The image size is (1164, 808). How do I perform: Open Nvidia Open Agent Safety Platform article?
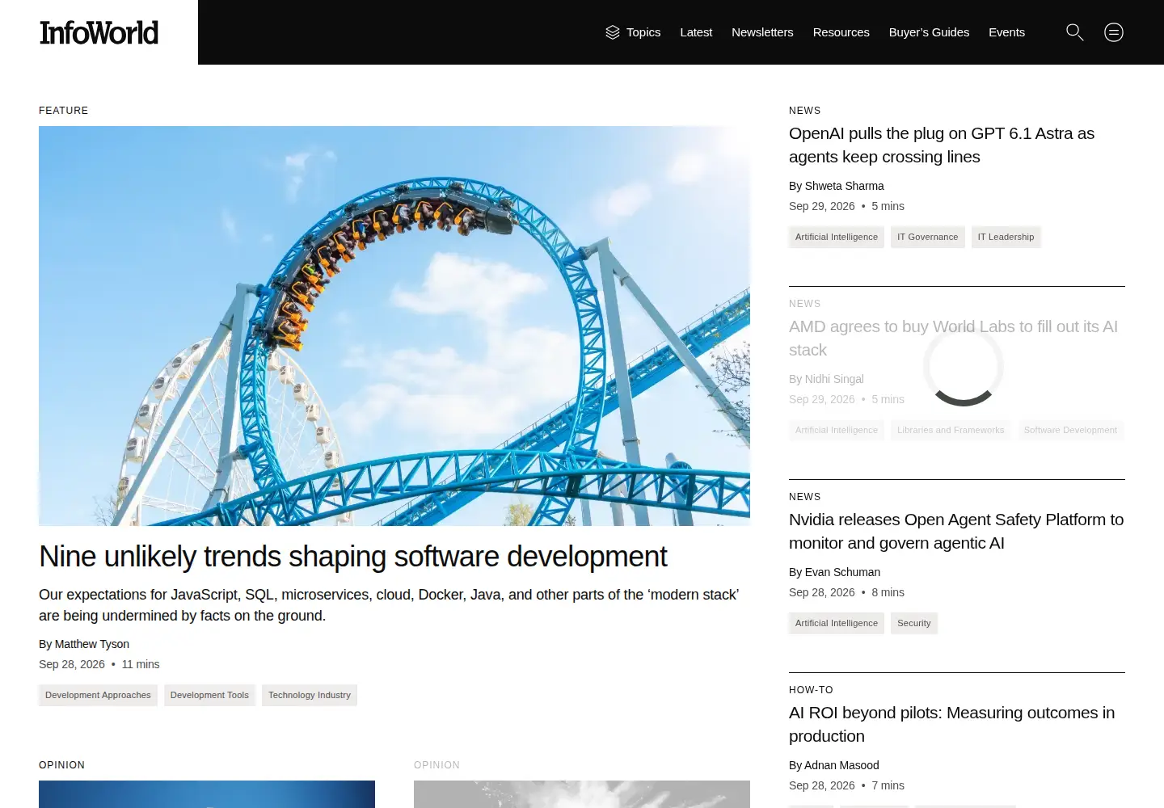click(x=956, y=531)
